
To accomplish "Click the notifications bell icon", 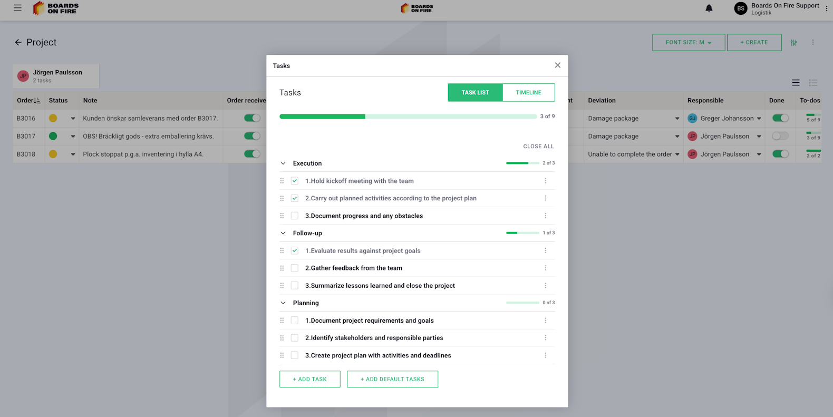I will pyautogui.click(x=709, y=8).
